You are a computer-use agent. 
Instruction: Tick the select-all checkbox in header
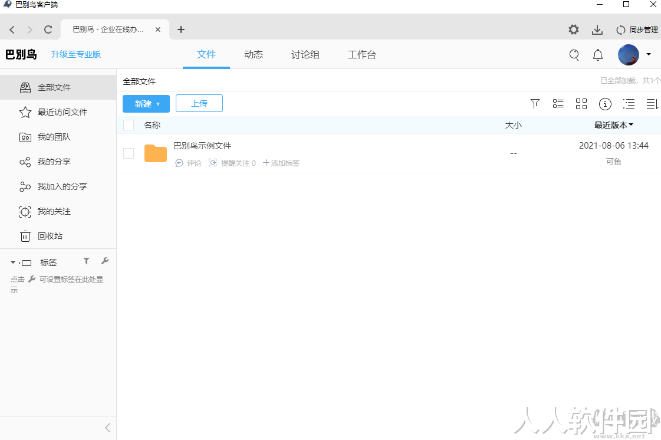129,125
